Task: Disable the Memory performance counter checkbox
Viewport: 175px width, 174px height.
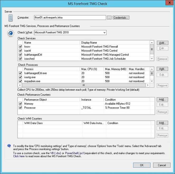Action: 20,104
